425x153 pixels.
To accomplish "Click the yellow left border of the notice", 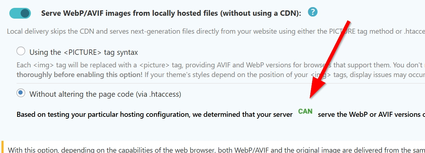I will pyautogui.click(x=3, y=147).
